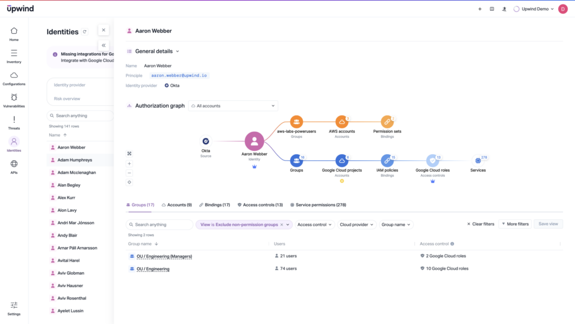Select Alan Begley in the identities list
Screen dimensions: 575x324
pyautogui.click(x=69, y=185)
